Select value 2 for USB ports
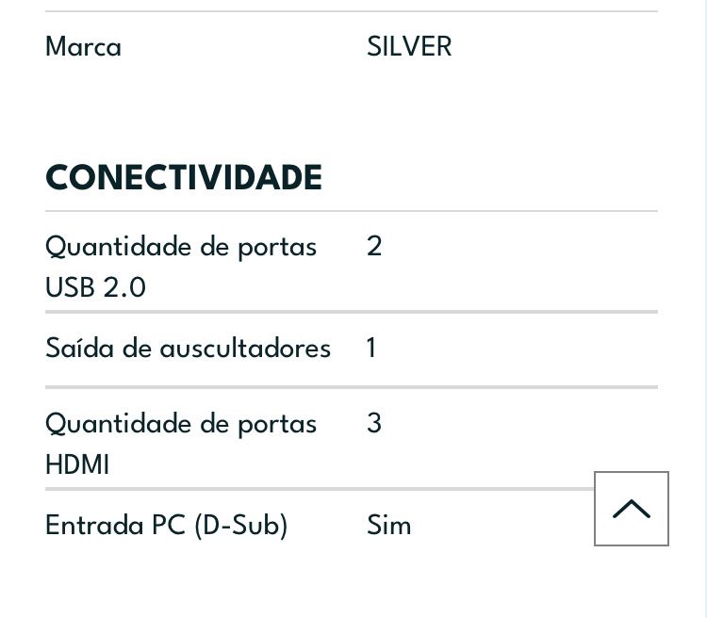This screenshot has width=707, height=618. click(x=374, y=246)
